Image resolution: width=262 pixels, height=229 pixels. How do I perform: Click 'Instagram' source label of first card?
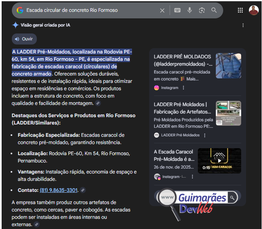[x=170, y=88]
